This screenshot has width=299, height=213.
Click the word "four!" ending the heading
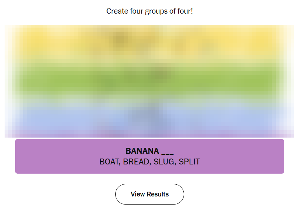point(185,11)
